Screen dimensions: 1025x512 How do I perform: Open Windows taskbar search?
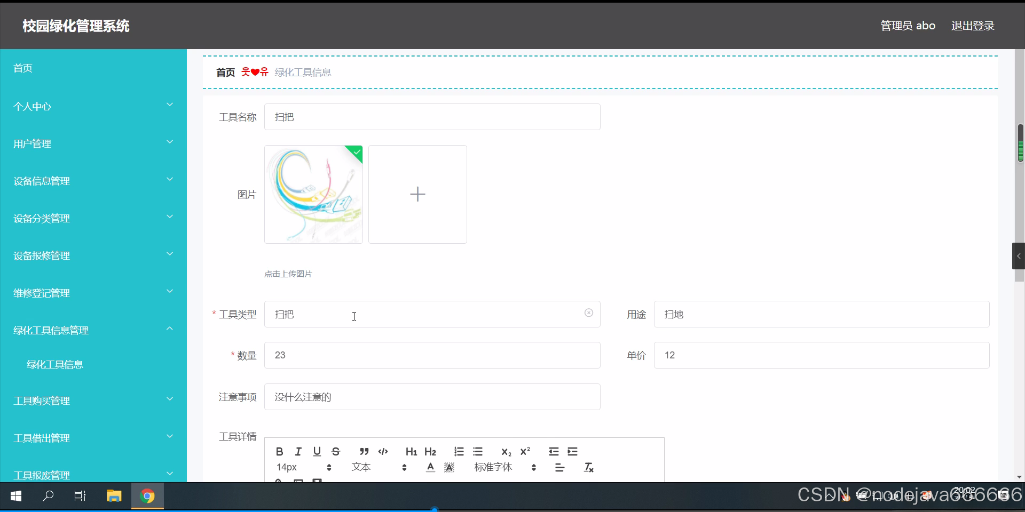click(48, 496)
